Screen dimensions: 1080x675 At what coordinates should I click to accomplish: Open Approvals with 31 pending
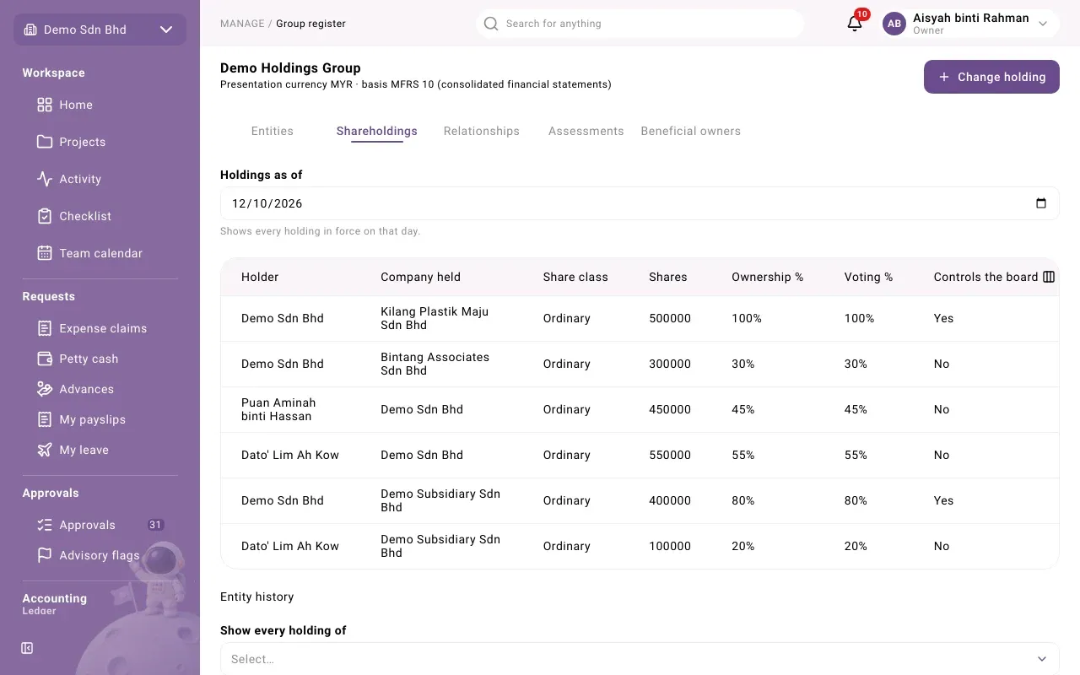pos(100,525)
